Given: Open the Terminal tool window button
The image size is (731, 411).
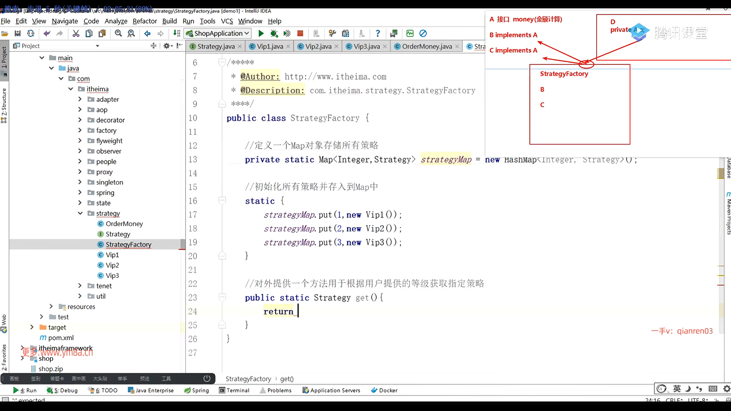Looking at the screenshot, I should [234, 390].
